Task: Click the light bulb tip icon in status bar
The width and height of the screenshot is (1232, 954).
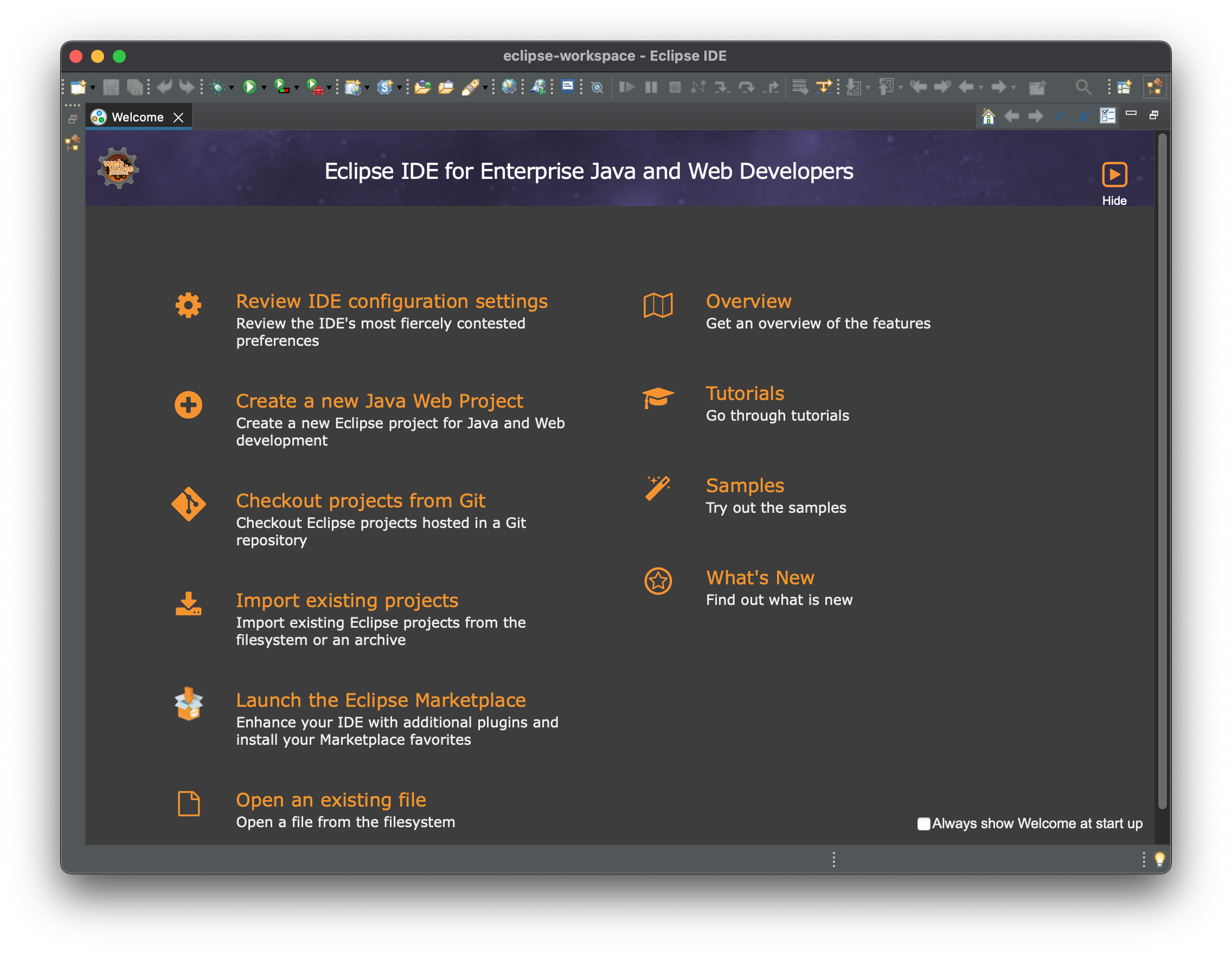Action: [x=1159, y=859]
